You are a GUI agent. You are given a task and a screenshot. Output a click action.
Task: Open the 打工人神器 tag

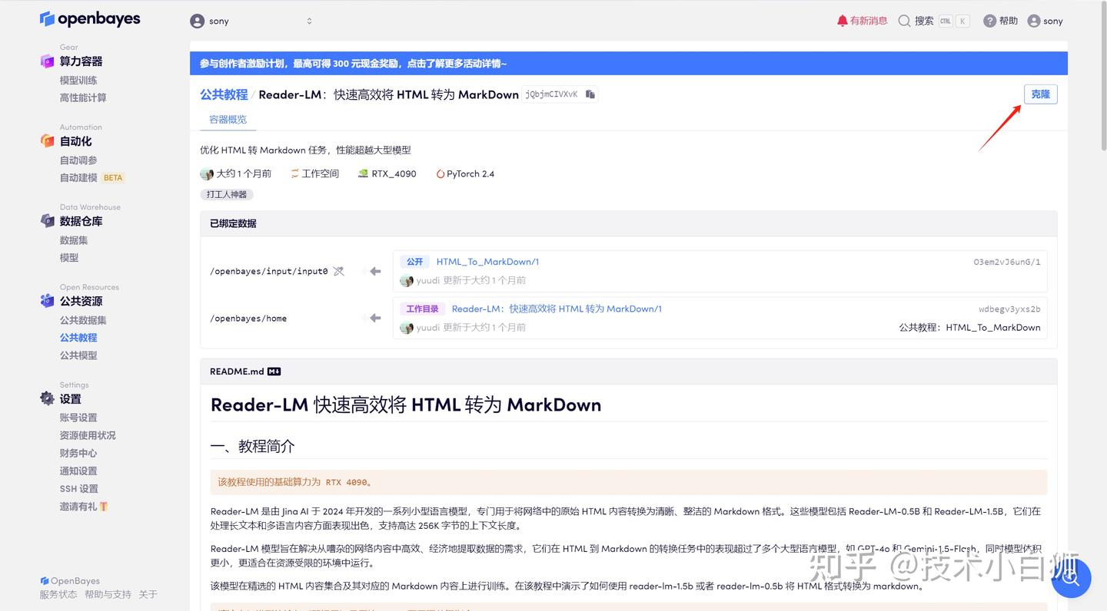227,194
